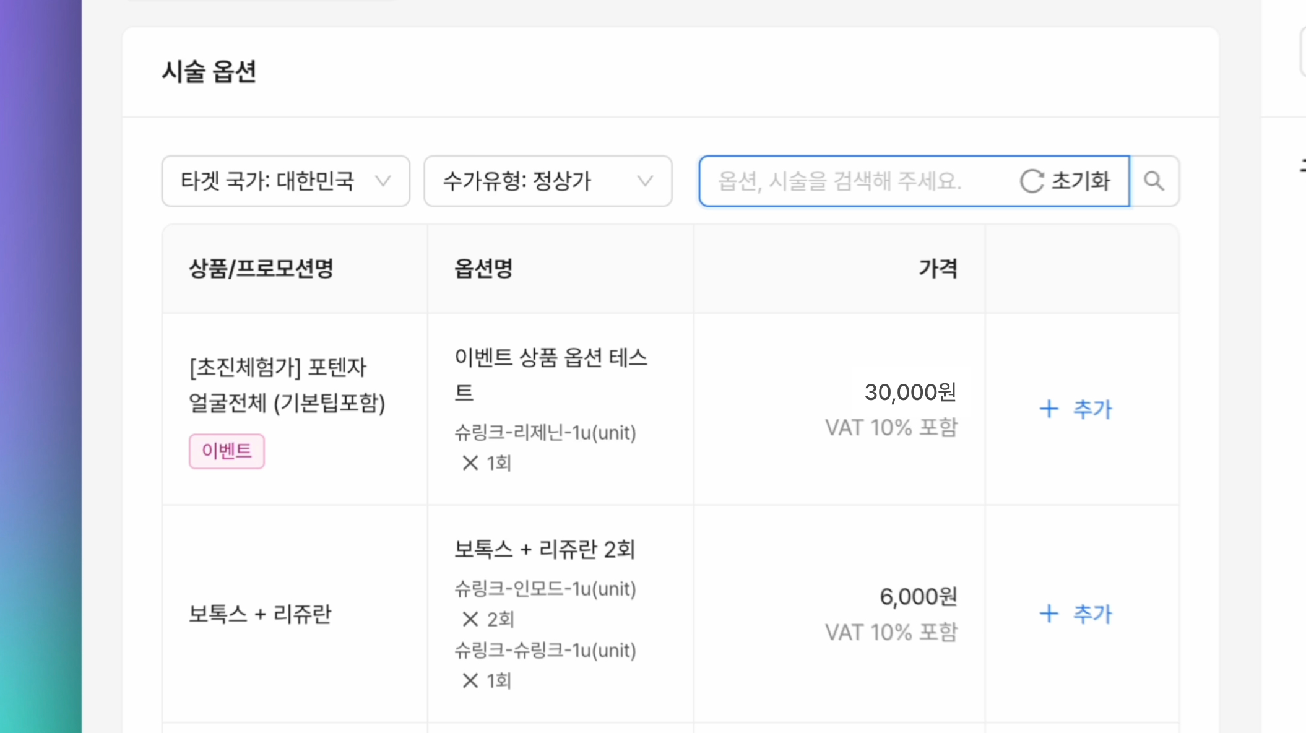Click the 6,000원 price value

click(918, 596)
